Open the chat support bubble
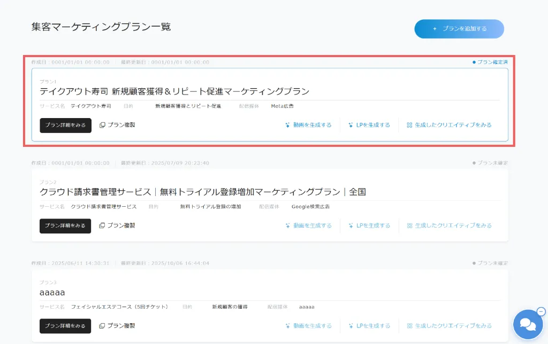Viewport: 548px width, 344px height. pyautogui.click(x=527, y=325)
